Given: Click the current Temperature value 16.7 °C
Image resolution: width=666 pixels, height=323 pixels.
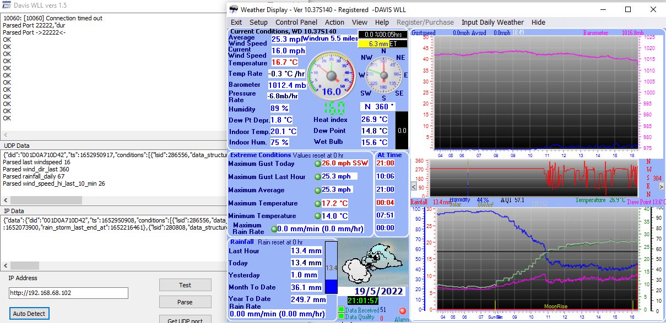Looking at the screenshot, I should (284, 63).
